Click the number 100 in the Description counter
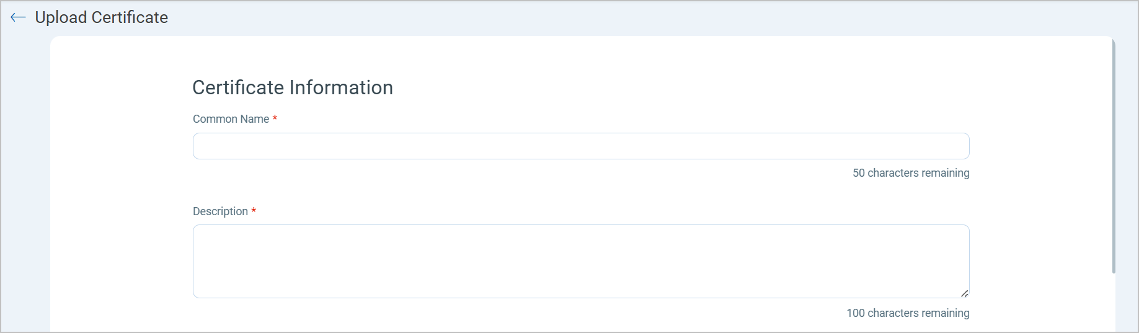Image resolution: width=1139 pixels, height=333 pixels. coord(855,313)
